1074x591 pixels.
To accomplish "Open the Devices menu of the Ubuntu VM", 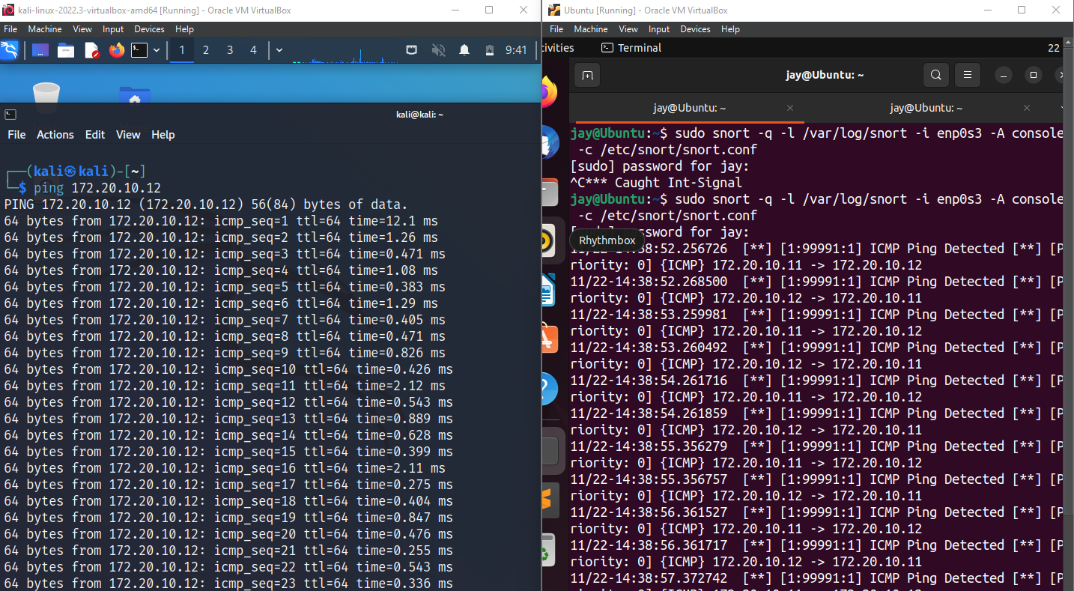I will pyautogui.click(x=695, y=29).
